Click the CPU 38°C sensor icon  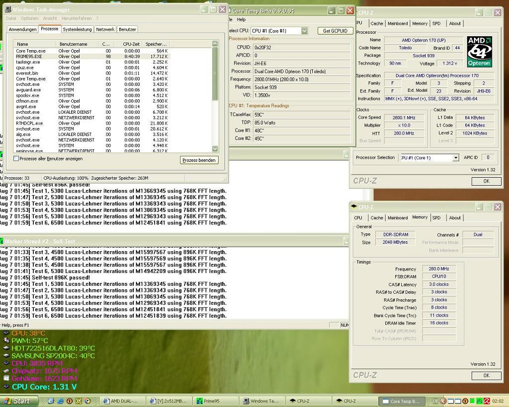click(6, 333)
